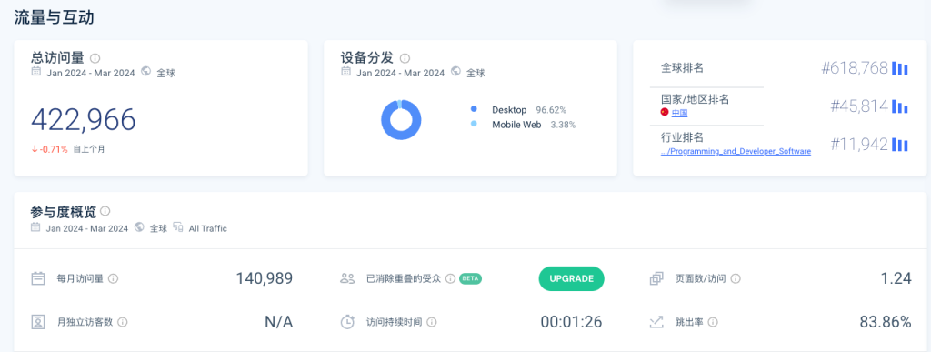Viewport: 931px width, 352px height.
Task: Click Jan 2024 - Mar 2024 in 设备分发 card
Action: 401,73
